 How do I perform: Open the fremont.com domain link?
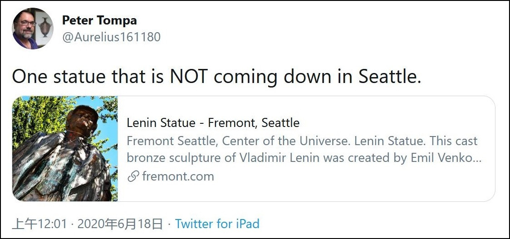click(178, 176)
